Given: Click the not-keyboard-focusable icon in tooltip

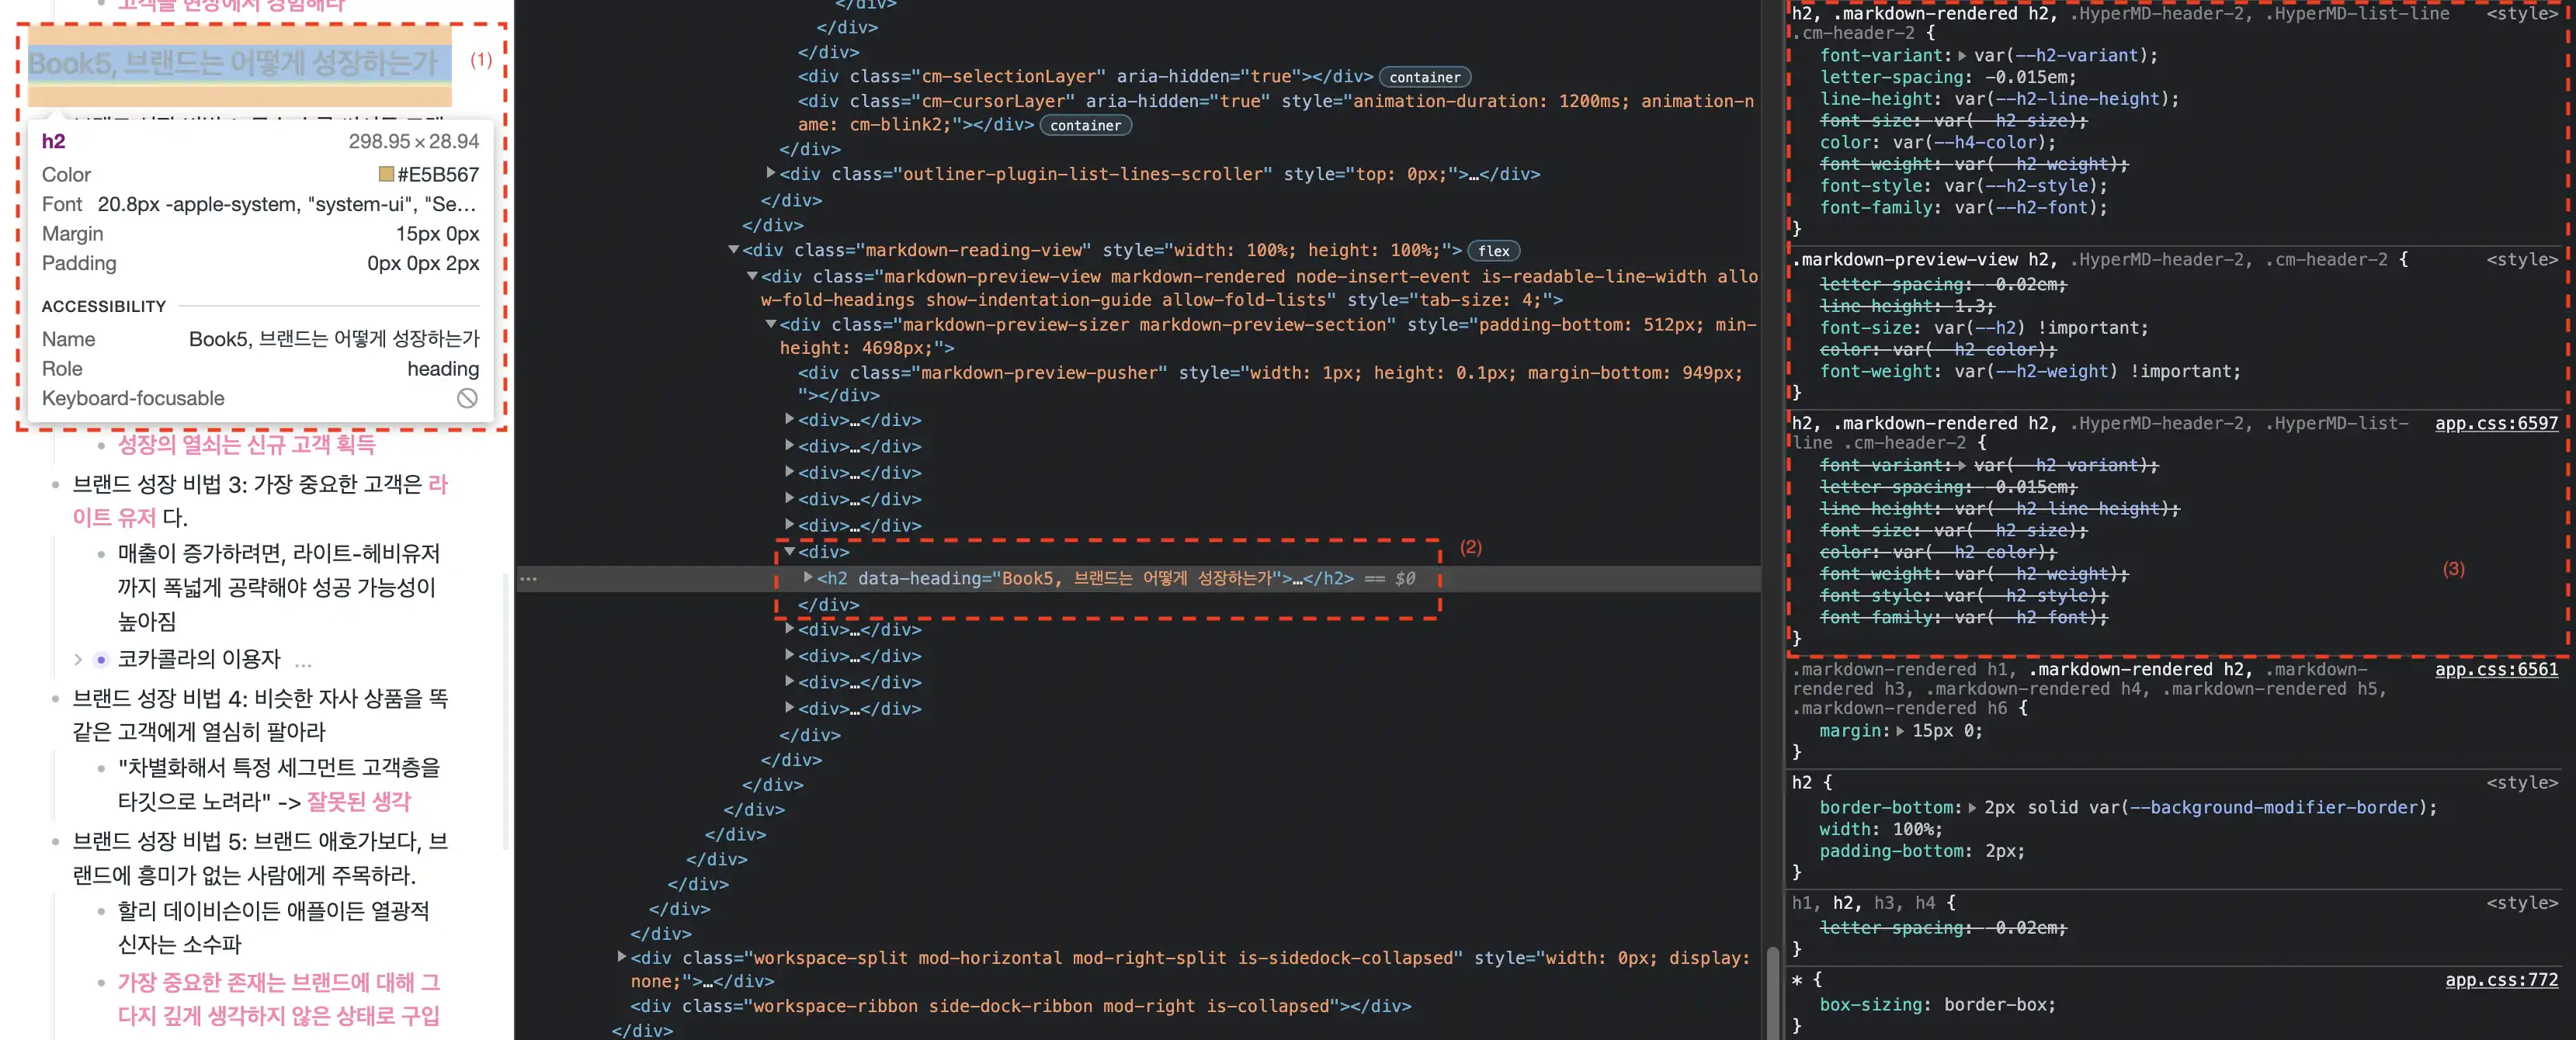Looking at the screenshot, I should 467,398.
